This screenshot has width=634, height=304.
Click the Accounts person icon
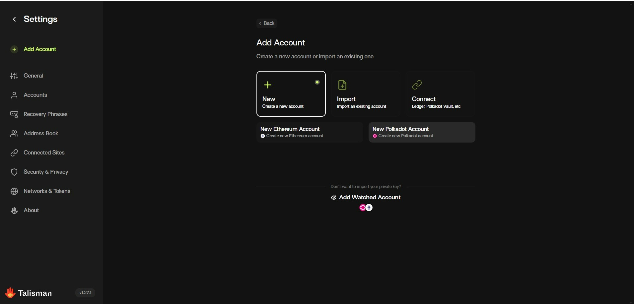click(14, 95)
